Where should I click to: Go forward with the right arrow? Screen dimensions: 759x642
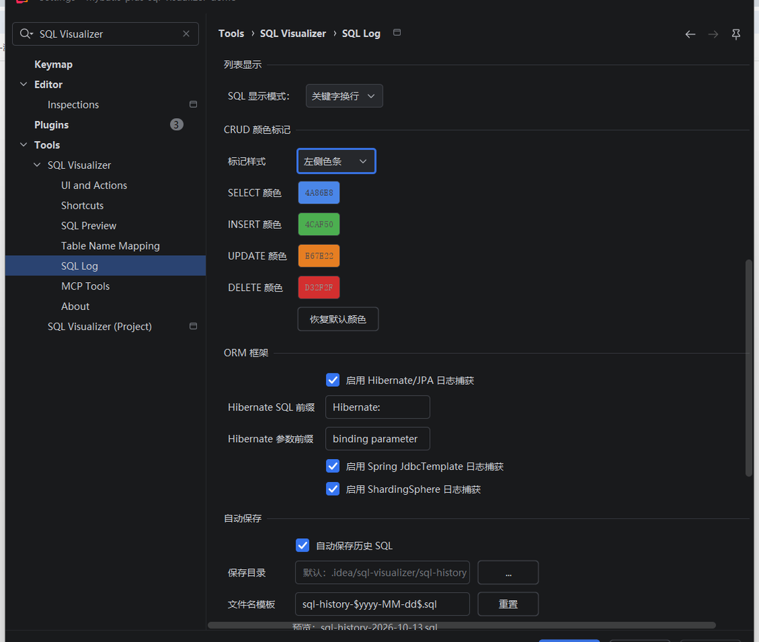pos(713,34)
